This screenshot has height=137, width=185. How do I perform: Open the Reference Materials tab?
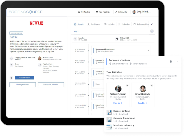pos(141,24)
